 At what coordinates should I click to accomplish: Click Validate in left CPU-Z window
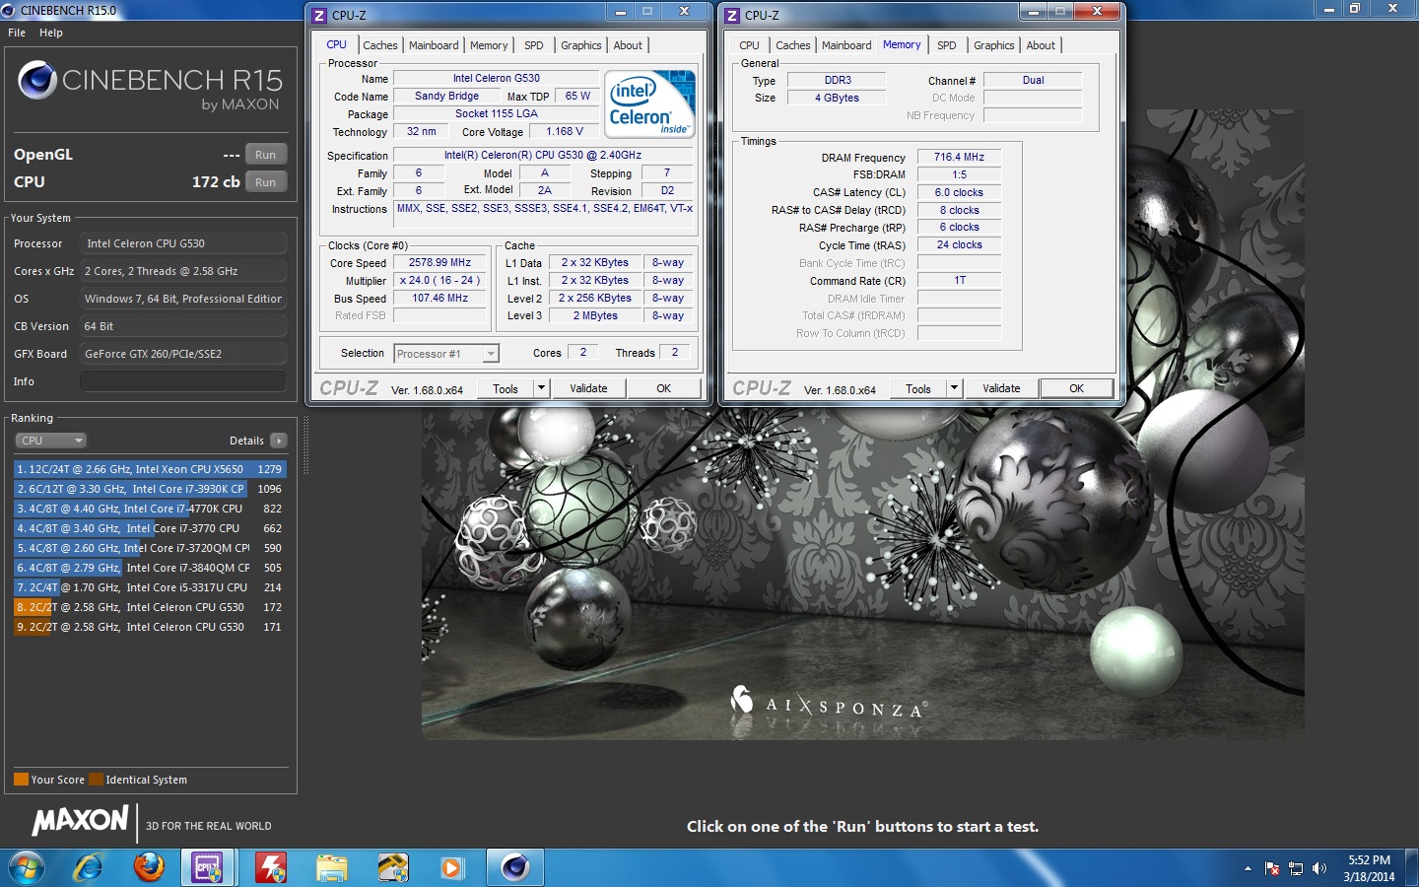coord(588,388)
